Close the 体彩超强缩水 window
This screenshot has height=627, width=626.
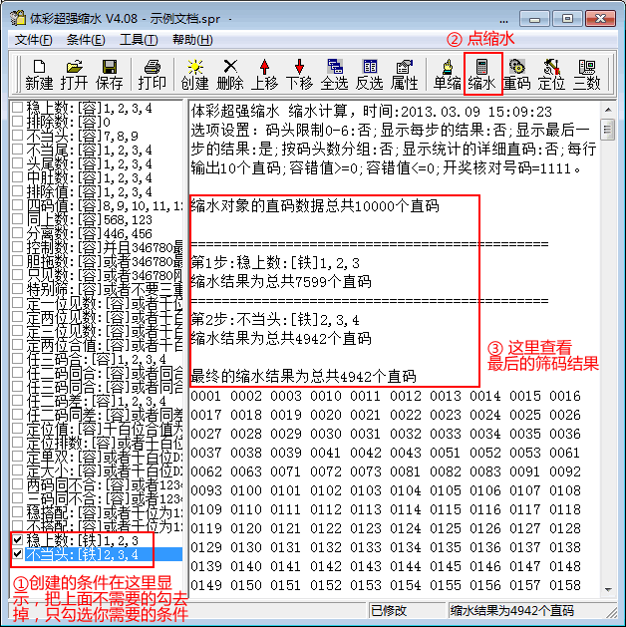600,19
